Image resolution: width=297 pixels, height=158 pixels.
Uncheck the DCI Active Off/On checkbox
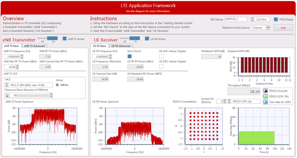coord(57,85)
